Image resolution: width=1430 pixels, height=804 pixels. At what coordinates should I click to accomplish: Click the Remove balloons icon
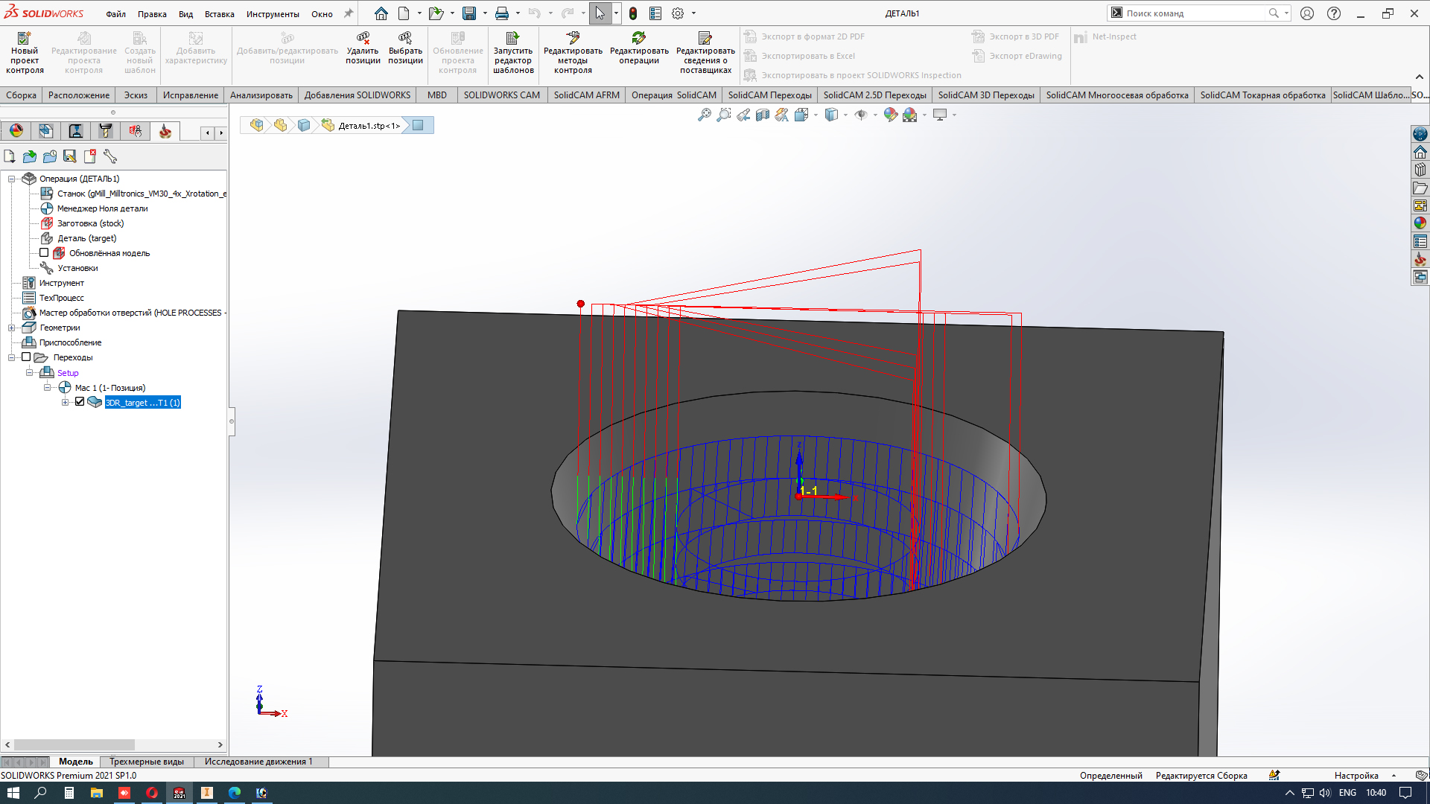(x=363, y=39)
